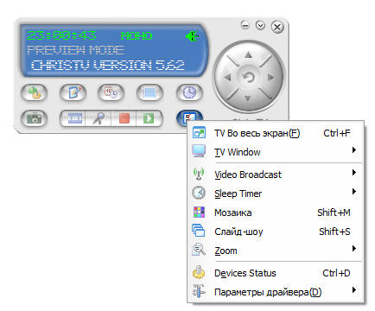Viewport: 375px width, 311px height.
Task: Select TV Во весь экран menu item
Action: (276, 133)
